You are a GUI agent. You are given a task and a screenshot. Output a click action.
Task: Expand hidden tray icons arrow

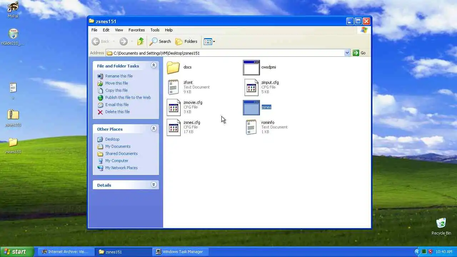click(x=417, y=252)
